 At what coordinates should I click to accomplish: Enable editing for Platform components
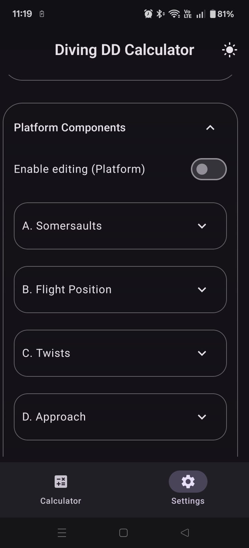coord(209,169)
